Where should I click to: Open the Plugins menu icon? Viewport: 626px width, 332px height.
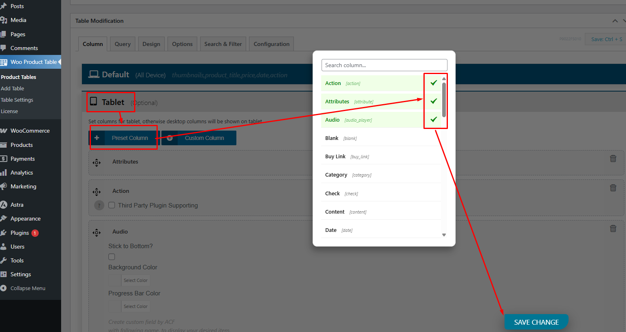tap(4, 233)
